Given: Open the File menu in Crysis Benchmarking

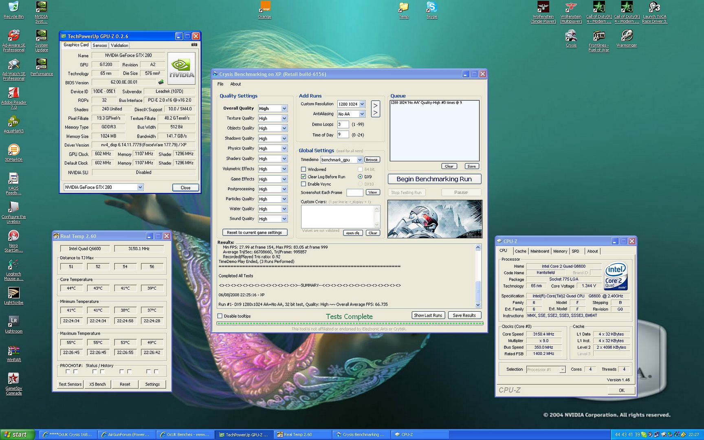Looking at the screenshot, I should [220, 84].
